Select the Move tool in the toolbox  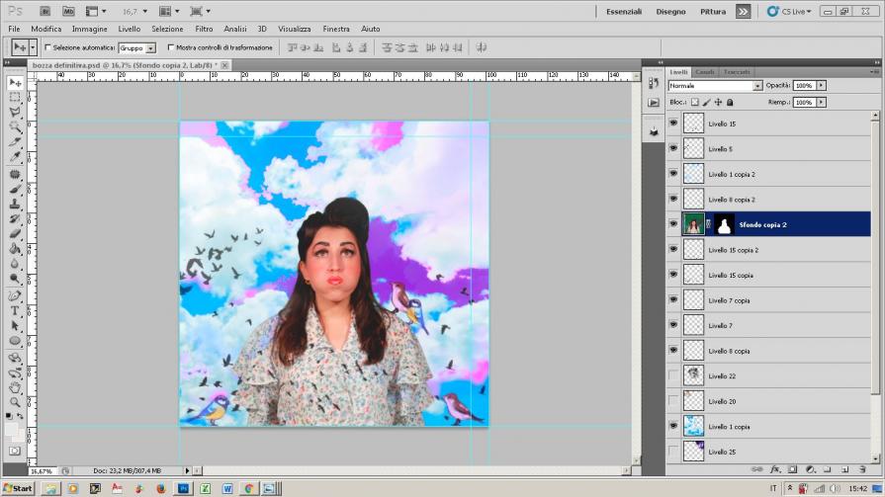click(15, 83)
